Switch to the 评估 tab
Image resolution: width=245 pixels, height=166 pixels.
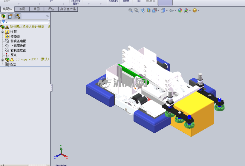click(51, 9)
